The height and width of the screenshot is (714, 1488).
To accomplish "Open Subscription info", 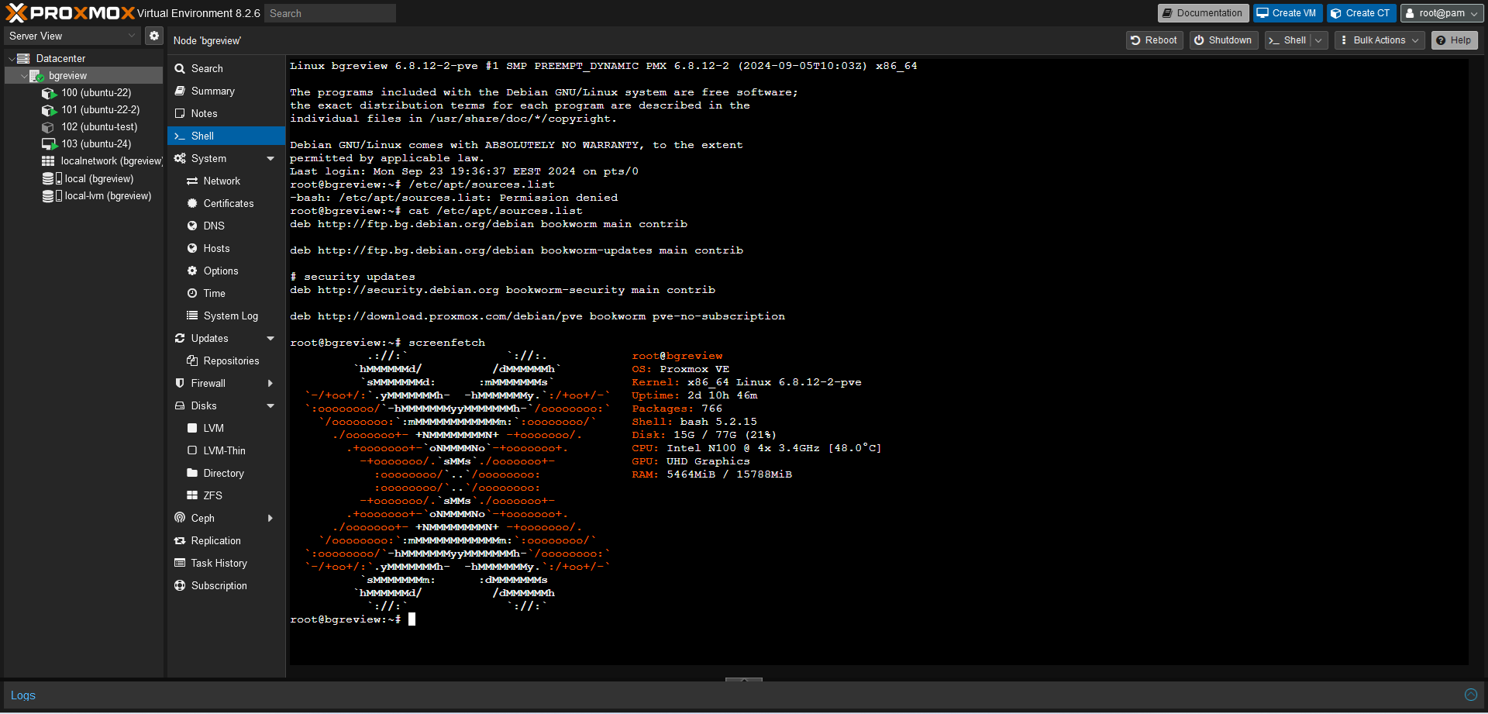I will pos(226,585).
